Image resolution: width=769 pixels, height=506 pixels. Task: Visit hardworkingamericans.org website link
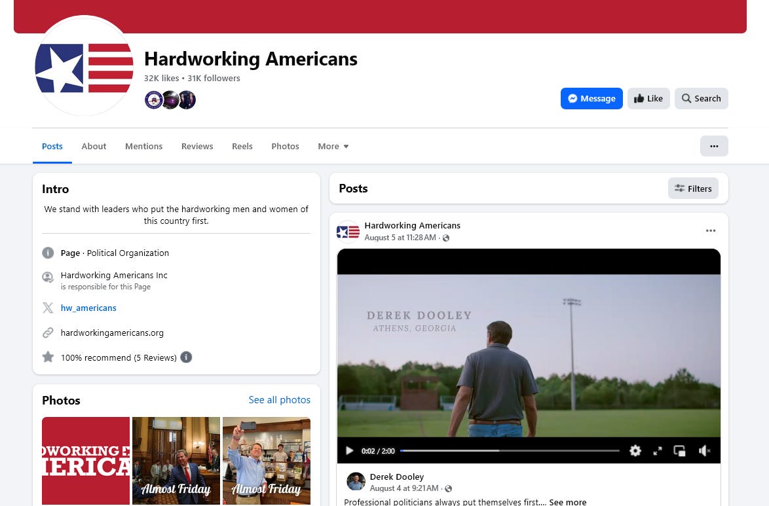112,333
